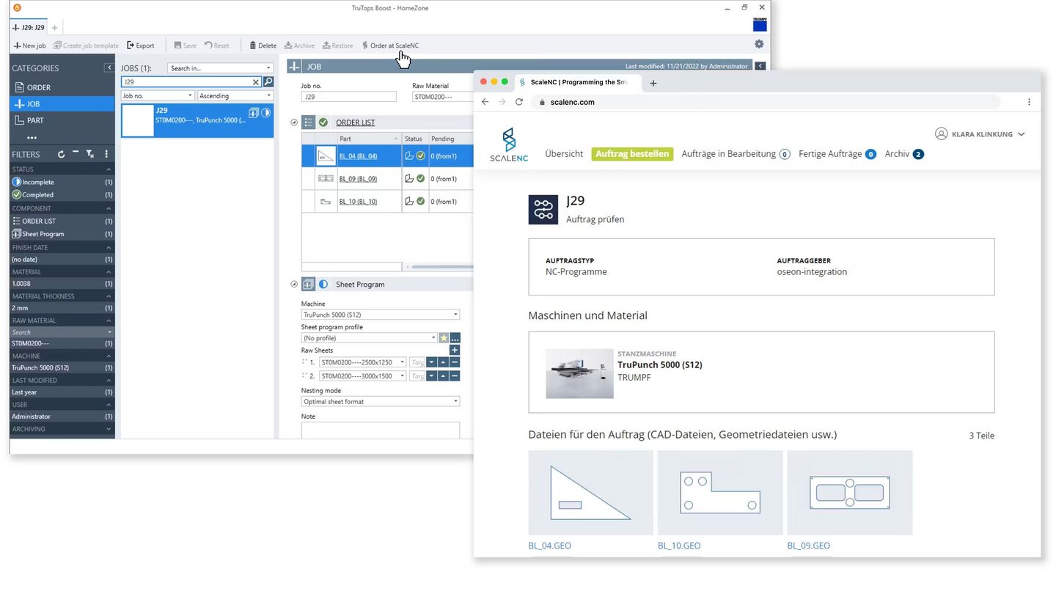Click the search magnifier next to J29
1056x594 pixels.
point(268,82)
